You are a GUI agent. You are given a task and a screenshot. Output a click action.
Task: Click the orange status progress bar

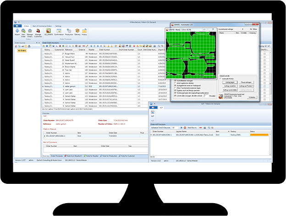tap(259, 135)
